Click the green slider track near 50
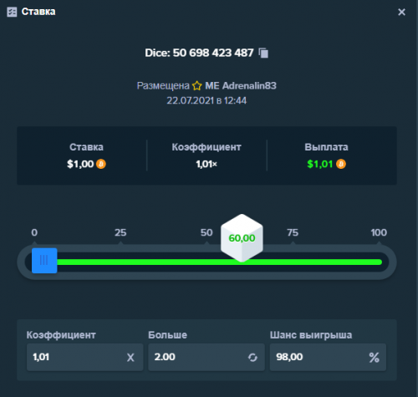418x397 pixels. click(206, 262)
